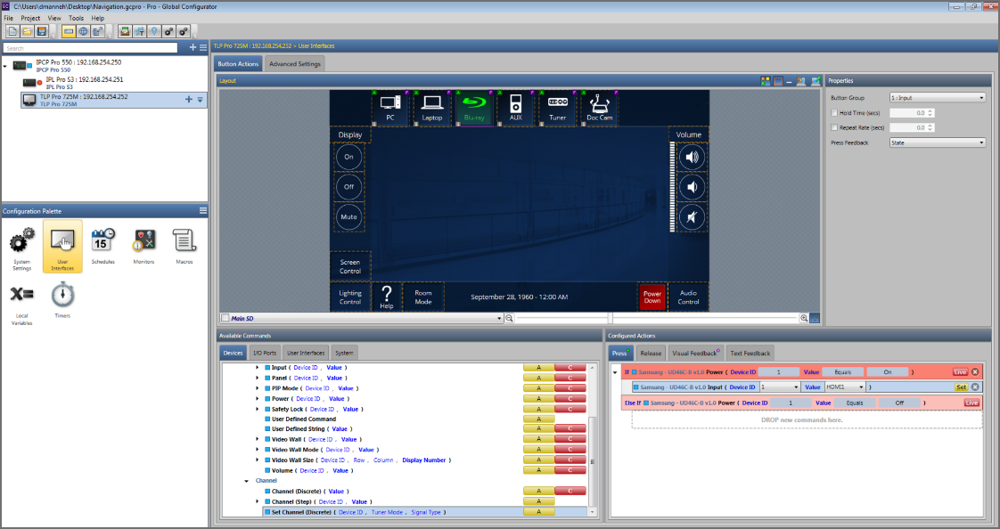Click the Doc Cam source button in layout
Screen dimensions: 1000x529
pos(600,108)
